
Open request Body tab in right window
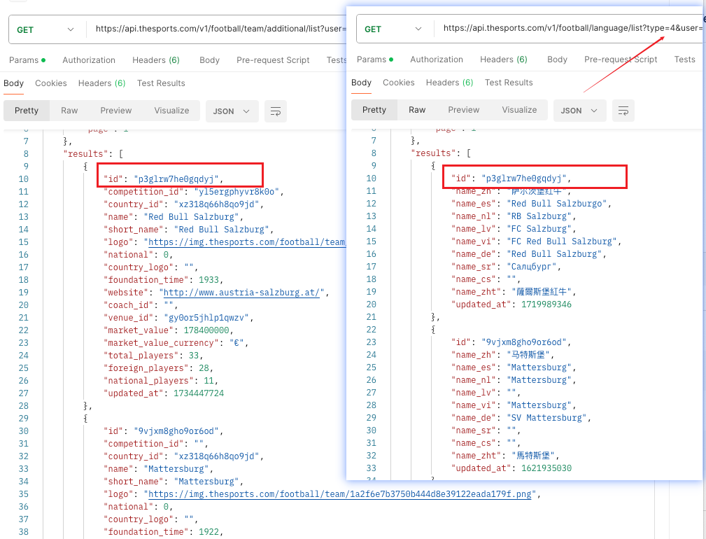pyautogui.click(x=557, y=59)
